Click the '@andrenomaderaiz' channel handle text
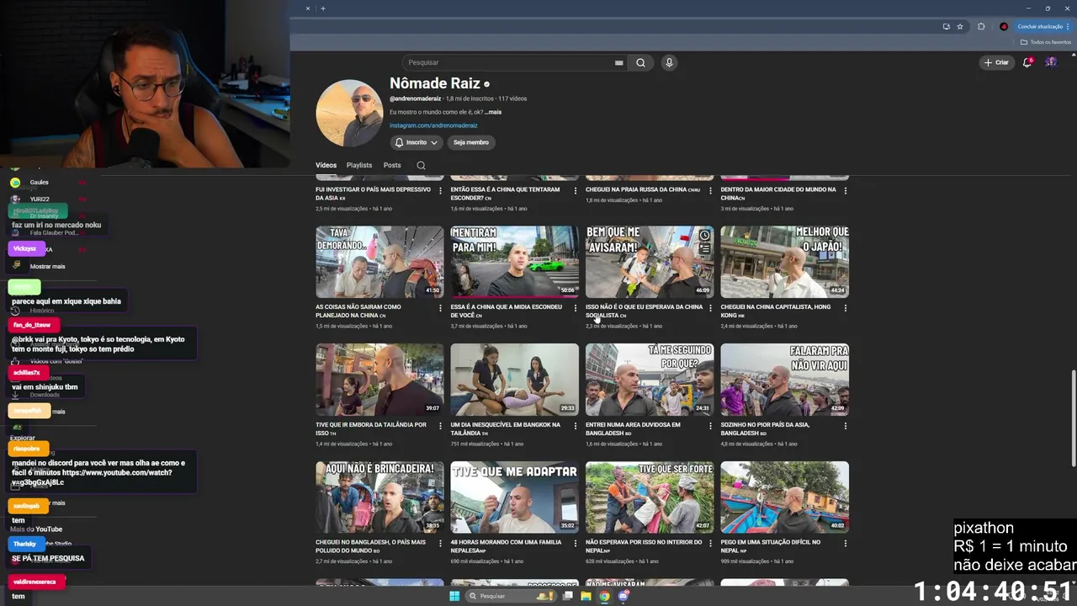Screen dimensions: 1077x606 415,98
